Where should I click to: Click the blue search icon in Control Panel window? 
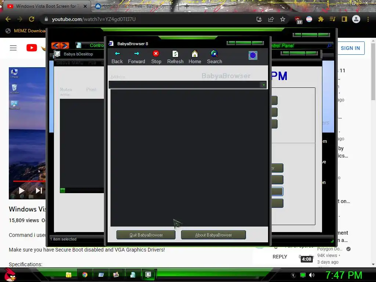point(329,45)
